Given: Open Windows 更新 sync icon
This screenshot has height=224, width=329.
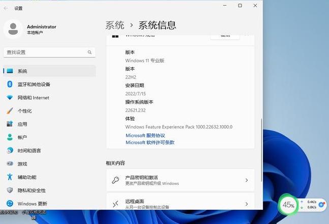Looking at the screenshot, I should [x=10, y=204].
